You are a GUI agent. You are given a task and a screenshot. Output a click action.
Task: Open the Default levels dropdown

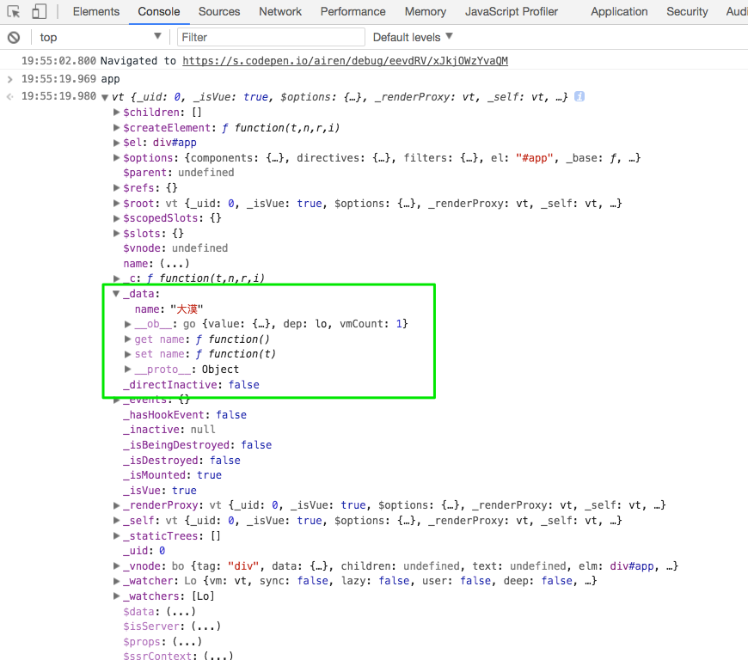413,37
